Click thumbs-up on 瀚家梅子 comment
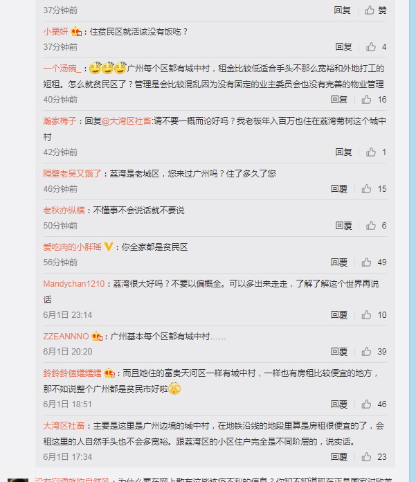Screen dimensions: 416x482 point(371,152)
